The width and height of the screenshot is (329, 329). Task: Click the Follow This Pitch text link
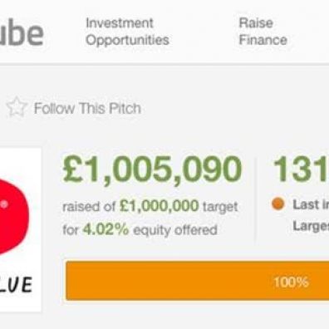point(87,108)
